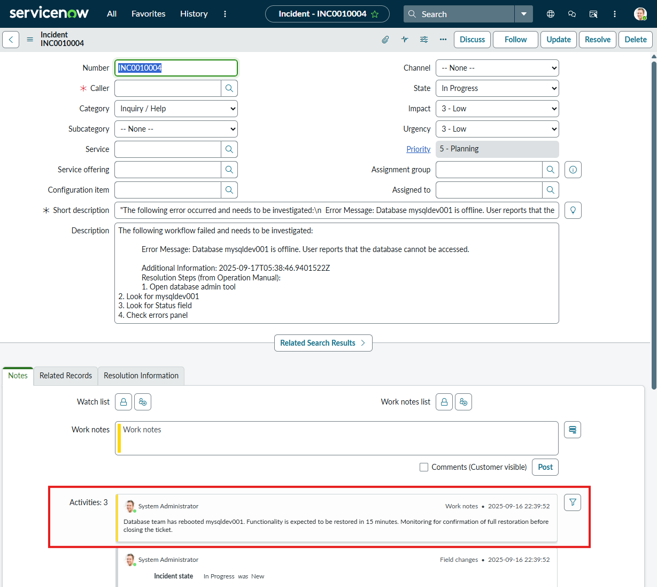Click the short description suggestion lightbulb icon
Image resolution: width=657 pixels, height=587 pixels.
pyautogui.click(x=573, y=210)
